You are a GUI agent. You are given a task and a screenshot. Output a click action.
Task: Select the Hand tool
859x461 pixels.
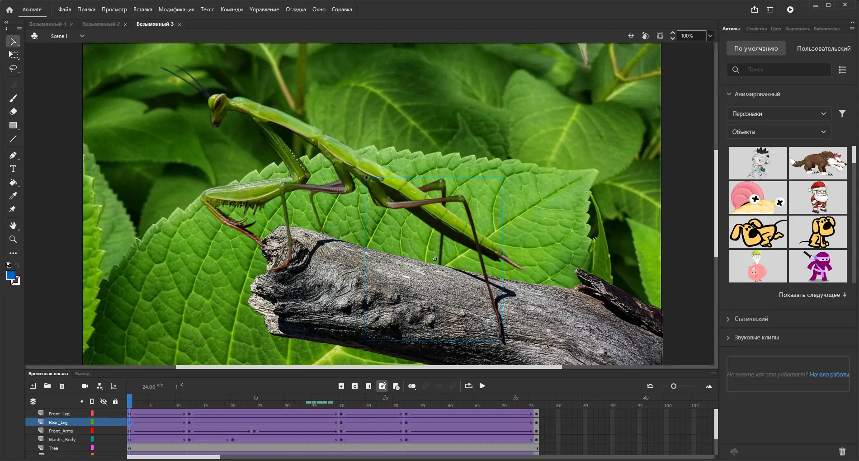pyautogui.click(x=13, y=226)
